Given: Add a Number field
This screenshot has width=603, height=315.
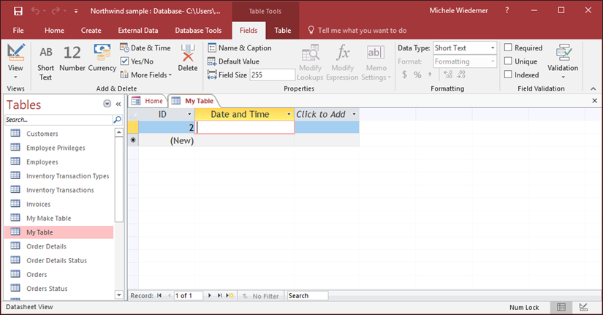Looking at the screenshot, I should coord(72,58).
